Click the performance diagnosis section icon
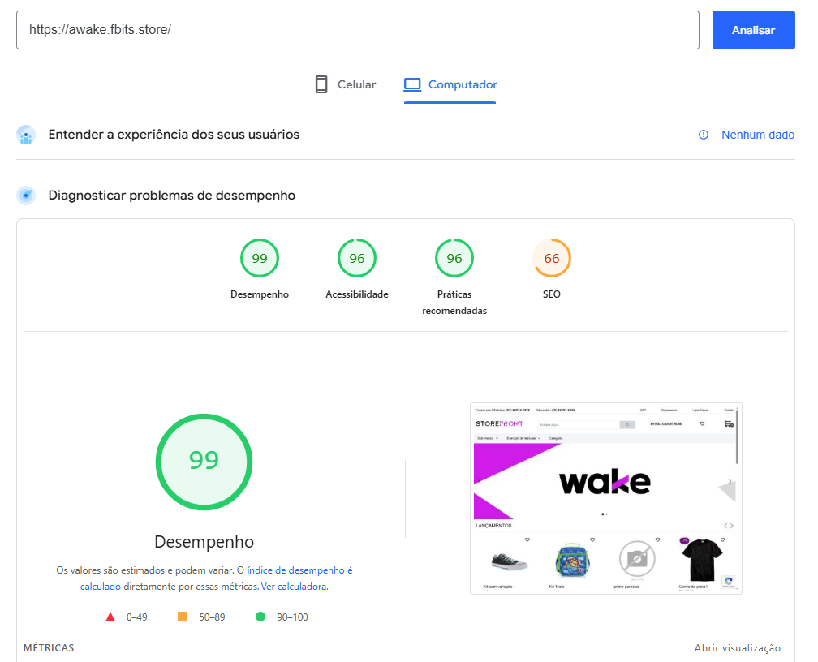 point(26,196)
